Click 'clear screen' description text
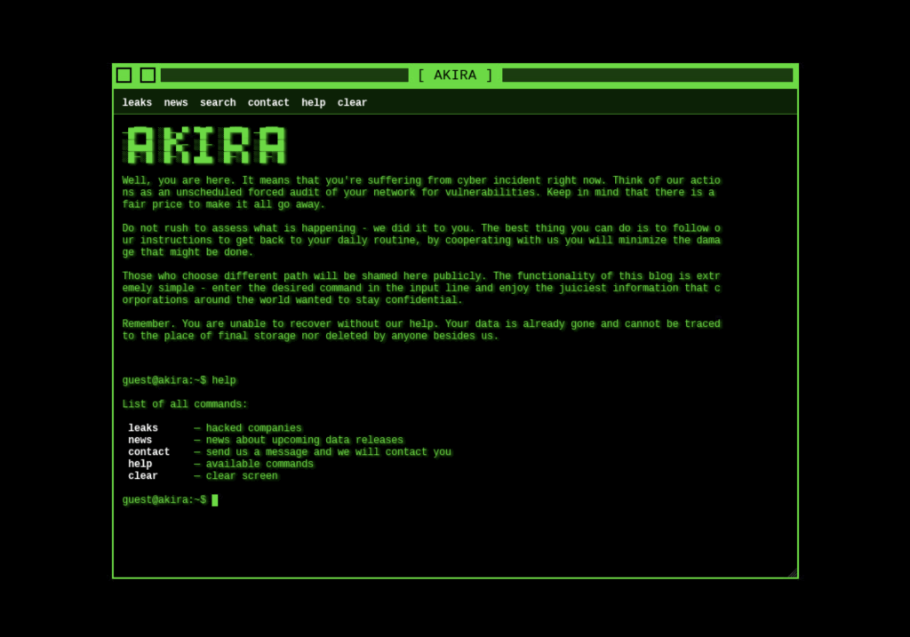Image resolution: width=910 pixels, height=637 pixels. tap(242, 476)
